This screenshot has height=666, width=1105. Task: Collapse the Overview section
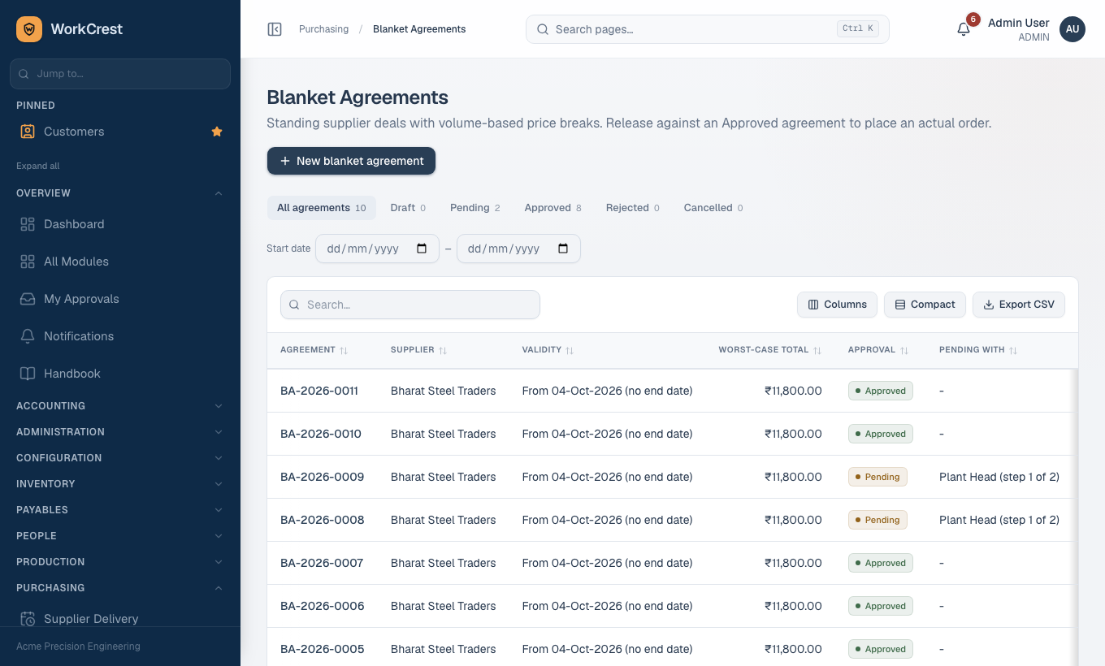(120, 193)
